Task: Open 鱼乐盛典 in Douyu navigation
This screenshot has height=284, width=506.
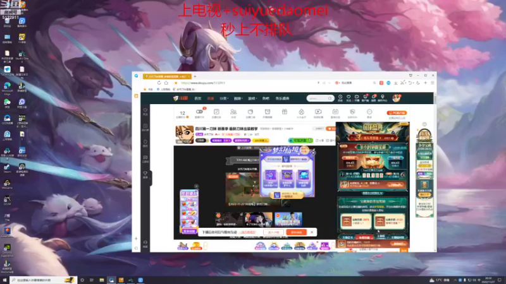Action: tap(282, 98)
